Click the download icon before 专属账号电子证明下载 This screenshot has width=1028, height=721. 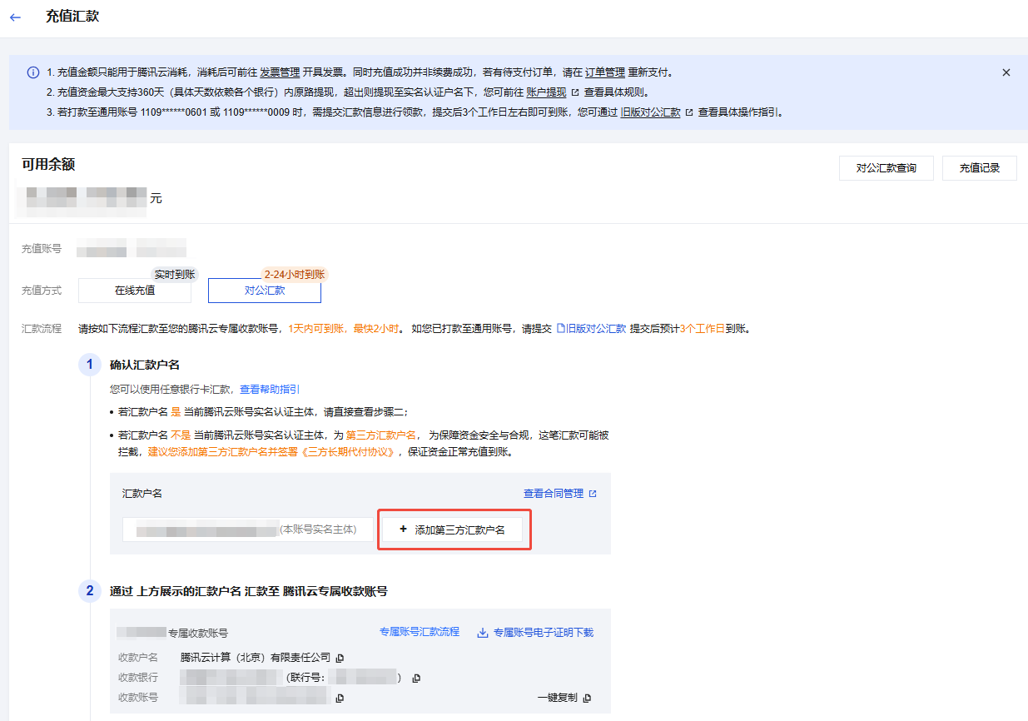[x=483, y=633]
